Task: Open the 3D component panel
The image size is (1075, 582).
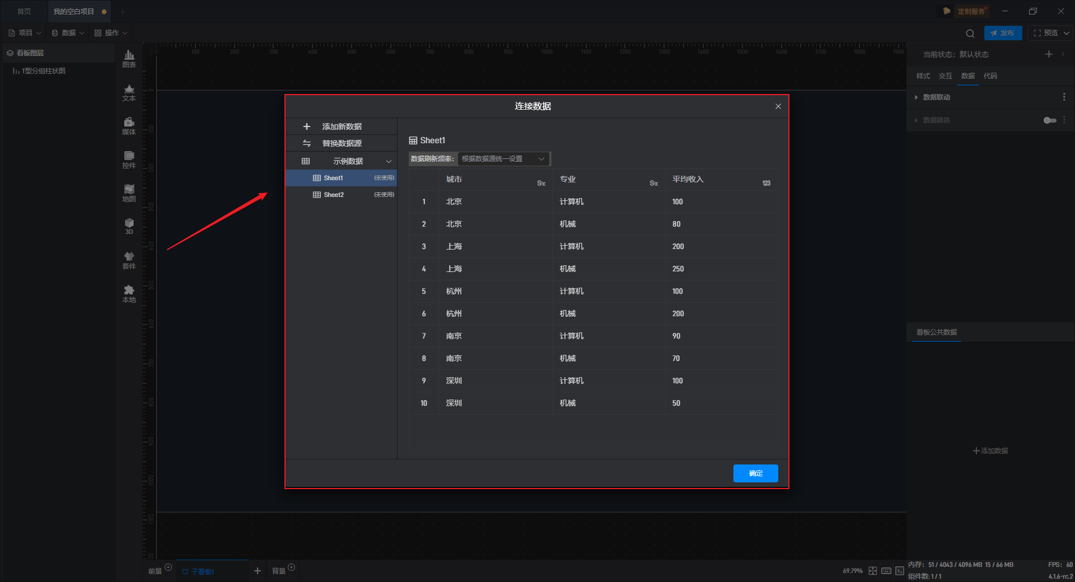Action: tap(129, 226)
